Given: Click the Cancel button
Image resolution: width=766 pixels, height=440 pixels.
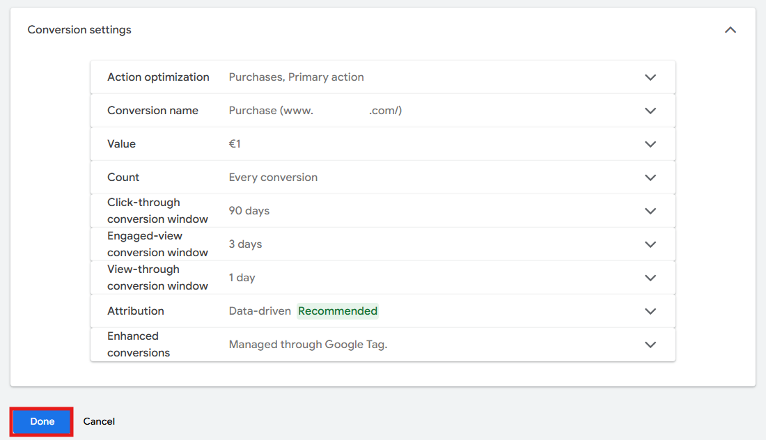Looking at the screenshot, I should [x=99, y=421].
